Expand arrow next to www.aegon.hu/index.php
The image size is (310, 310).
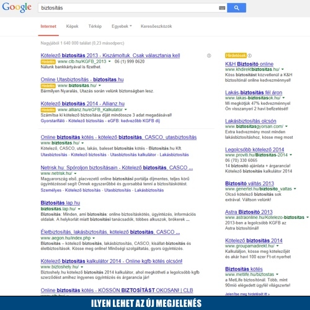(94, 238)
